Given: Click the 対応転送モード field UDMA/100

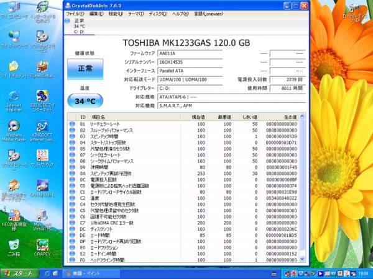Looking at the screenshot, I should pyautogui.click(x=190, y=79).
